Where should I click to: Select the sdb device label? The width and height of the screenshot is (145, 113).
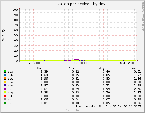pyautogui.click(x=10, y=75)
